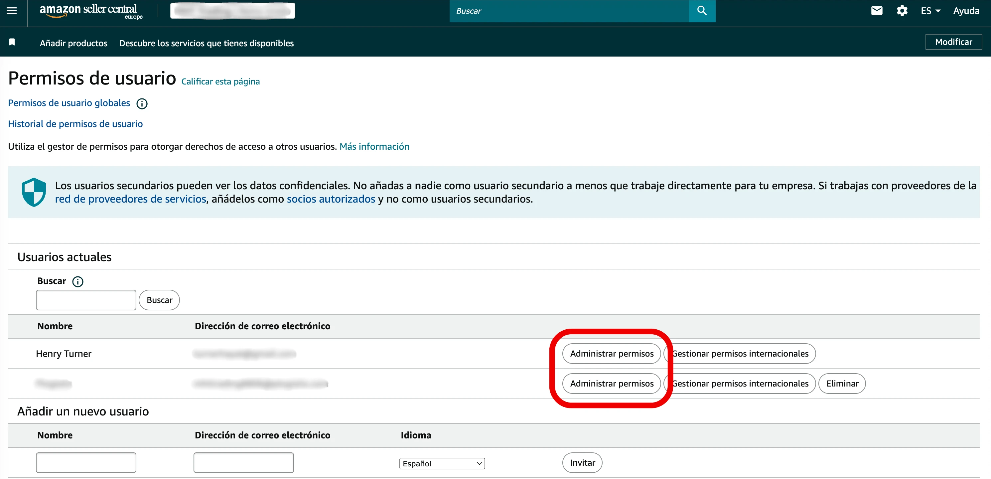
Task: Click the Permisos de usuario page title
Action: [92, 79]
